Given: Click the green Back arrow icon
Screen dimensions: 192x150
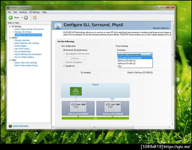Looking at the screenshot, I should (x=11, y=18).
